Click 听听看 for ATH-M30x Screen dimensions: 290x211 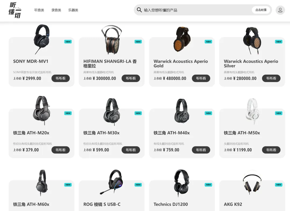tap(131, 150)
